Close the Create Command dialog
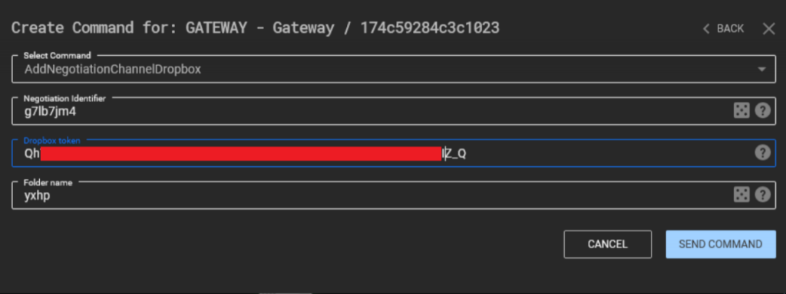Screen dimensions: 786x294 (768, 29)
